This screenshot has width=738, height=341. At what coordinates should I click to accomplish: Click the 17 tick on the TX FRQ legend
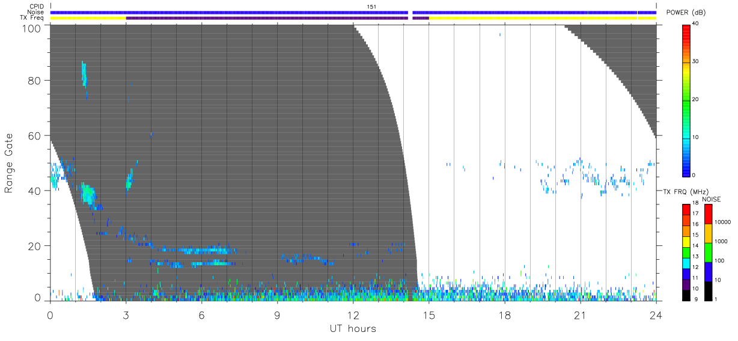pos(695,214)
